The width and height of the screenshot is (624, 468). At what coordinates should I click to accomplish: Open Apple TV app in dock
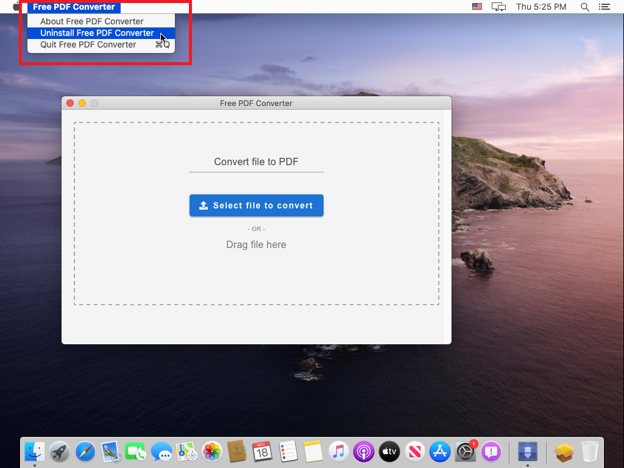click(389, 452)
